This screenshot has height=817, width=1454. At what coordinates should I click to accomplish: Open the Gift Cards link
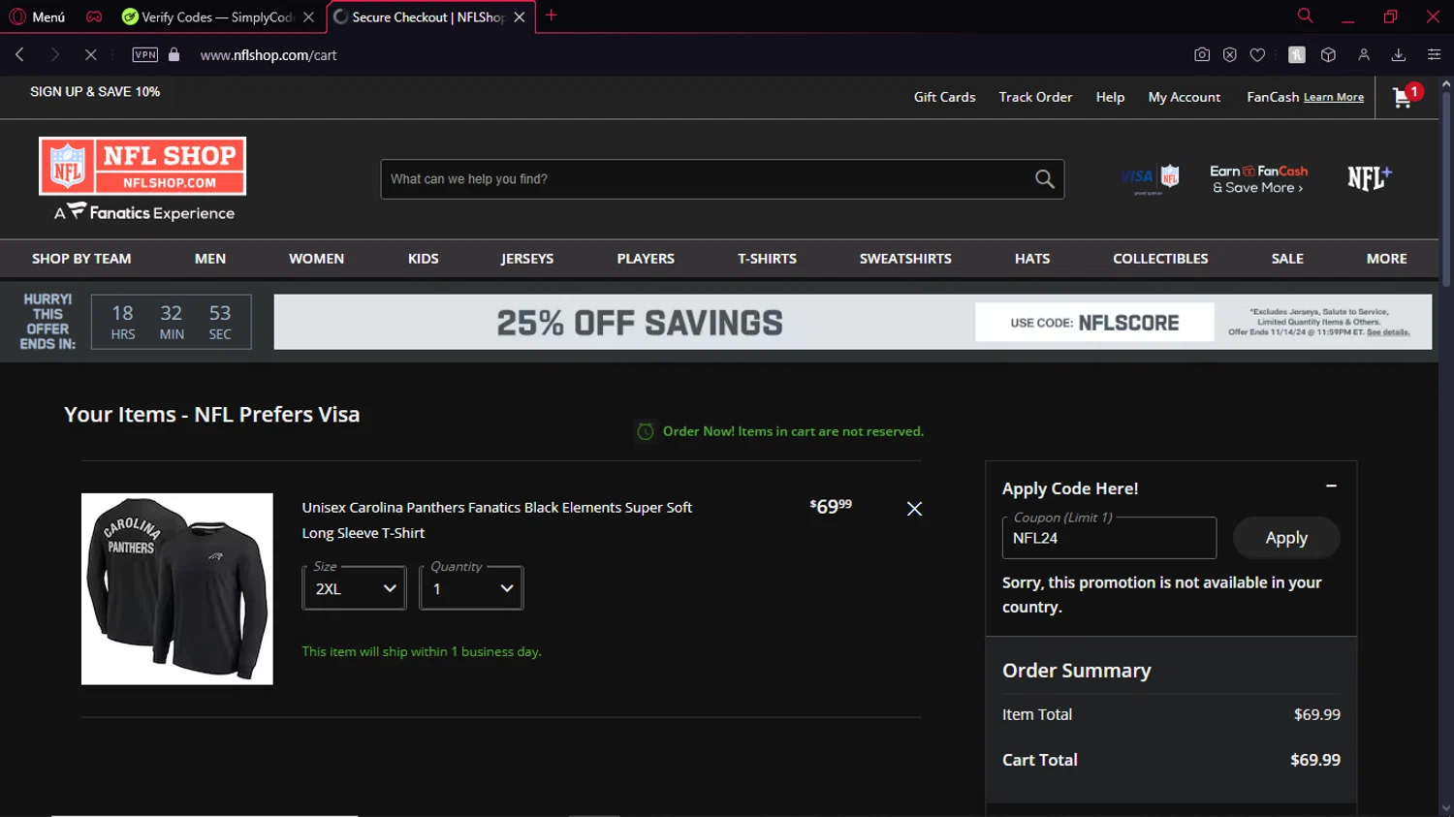click(x=944, y=97)
